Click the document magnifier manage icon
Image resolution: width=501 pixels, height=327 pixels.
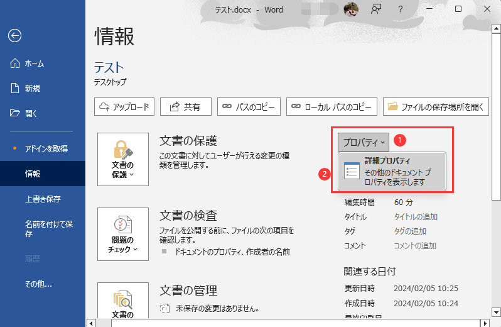pos(123,300)
